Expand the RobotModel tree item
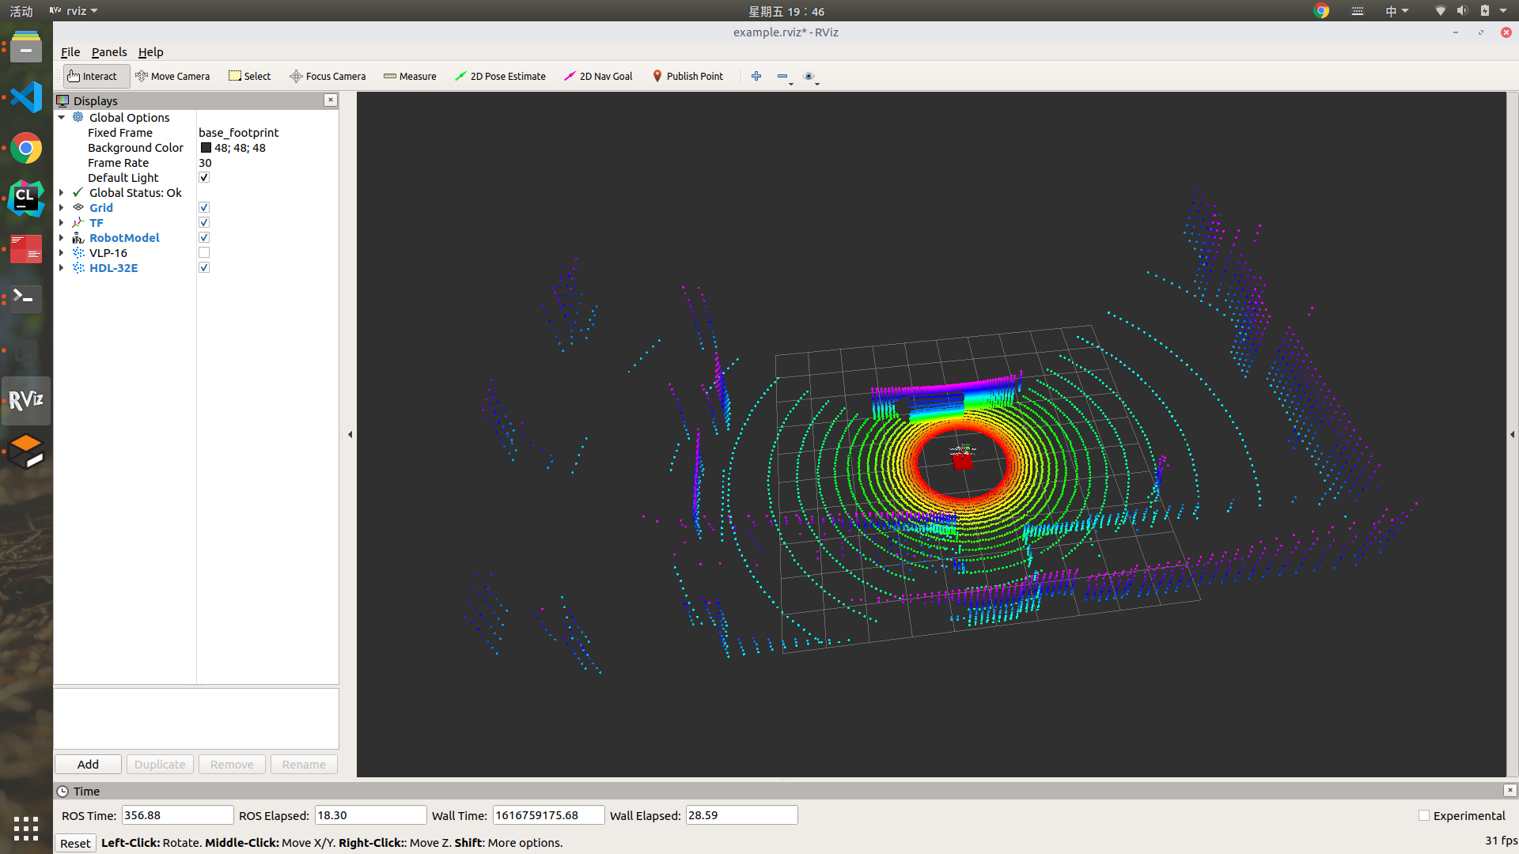 pos(62,238)
